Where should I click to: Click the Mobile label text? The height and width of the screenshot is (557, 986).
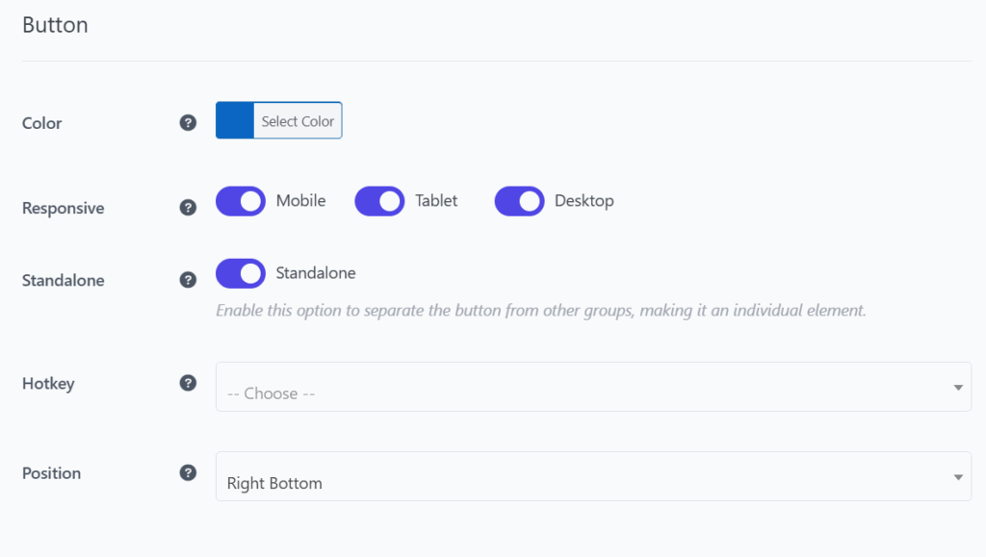pos(300,201)
